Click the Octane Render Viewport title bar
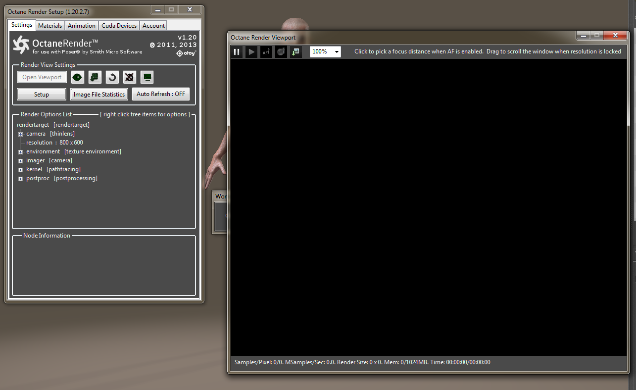 pyautogui.click(x=401, y=37)
